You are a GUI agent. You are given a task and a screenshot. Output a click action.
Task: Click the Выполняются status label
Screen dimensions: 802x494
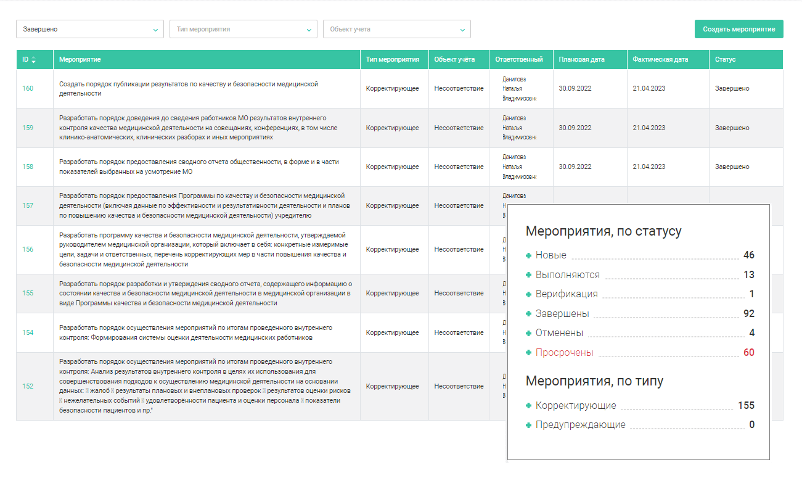(x=567, y=275)
